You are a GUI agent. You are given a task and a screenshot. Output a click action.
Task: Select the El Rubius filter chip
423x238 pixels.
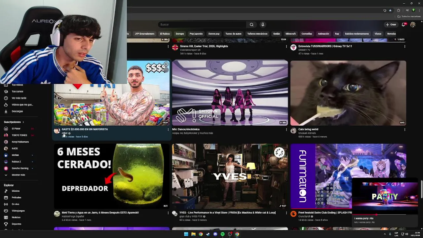pyautogui.click(x=165, y=34)
